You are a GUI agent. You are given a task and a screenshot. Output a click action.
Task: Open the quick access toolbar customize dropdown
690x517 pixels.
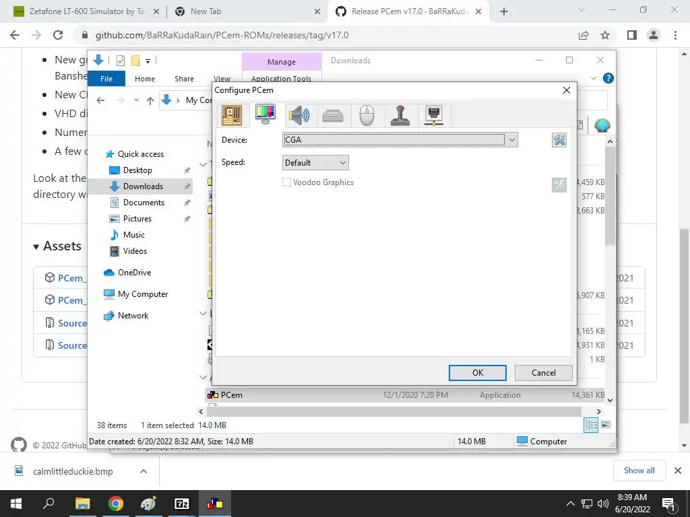(148, 61)
